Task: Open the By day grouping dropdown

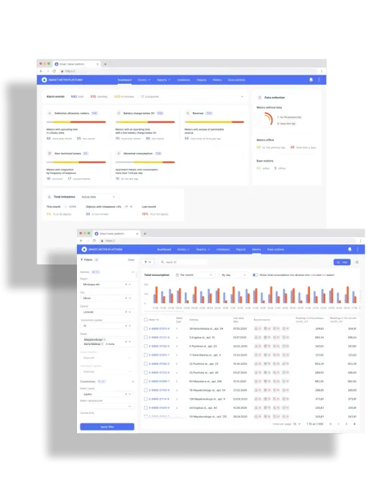Action: (234, 275)
